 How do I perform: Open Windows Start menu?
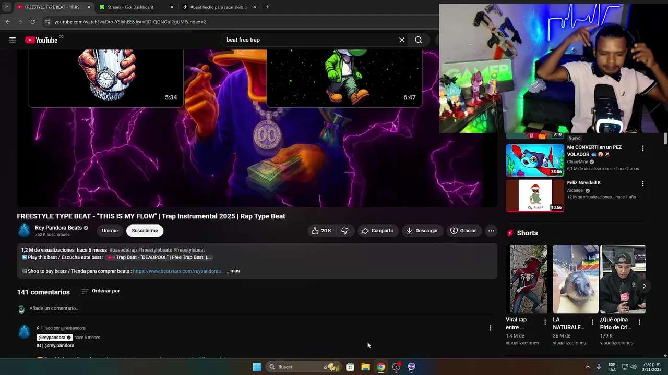tap(257, 367)
